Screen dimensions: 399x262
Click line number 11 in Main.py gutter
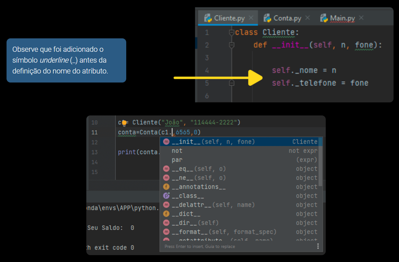(x=94, y=132)
